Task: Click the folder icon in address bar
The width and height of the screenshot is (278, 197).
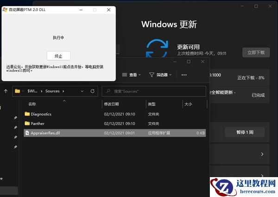Action: 18,91
